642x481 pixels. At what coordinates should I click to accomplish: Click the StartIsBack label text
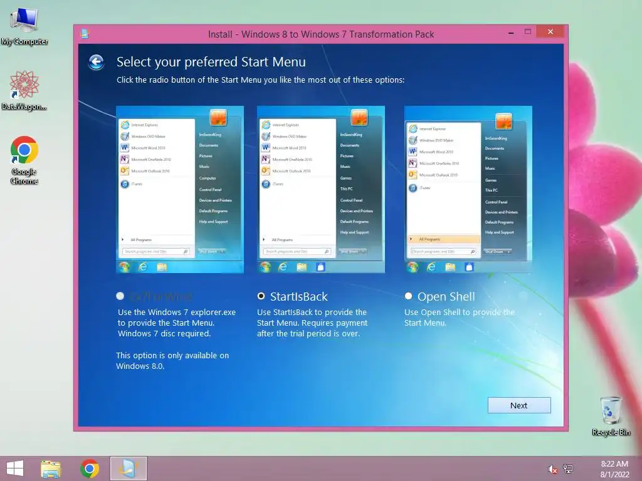pyautogui.click(x=299, y=296)
